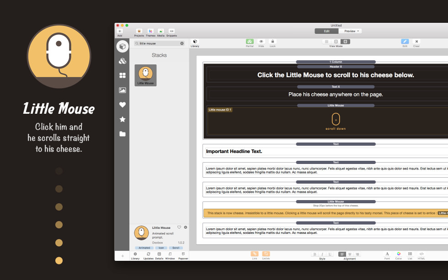Toggle Bold text style
Viewport: 448px width, 280px height.
pyautogui.click(x=315, y=254)
